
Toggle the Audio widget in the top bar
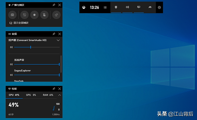coord(127,7)
